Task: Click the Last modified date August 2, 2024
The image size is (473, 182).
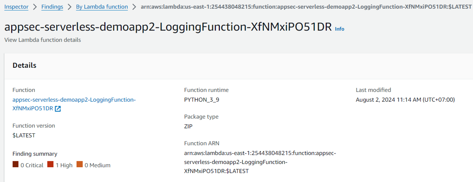Action: click(405, 100)
